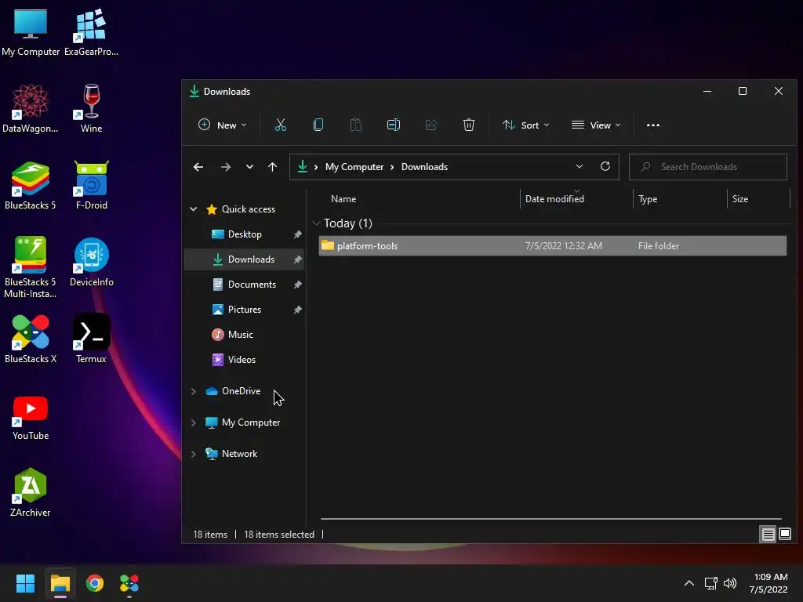Expand the Network tree node
Image resolution: width=803 pixels, height=602 pixels.
(x=194, y=454)
